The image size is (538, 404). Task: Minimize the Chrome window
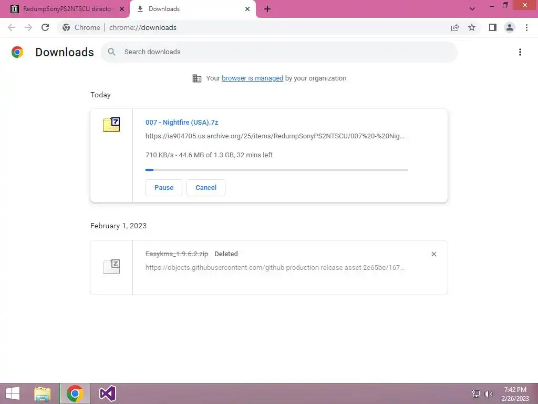click(x=492, y=5)
